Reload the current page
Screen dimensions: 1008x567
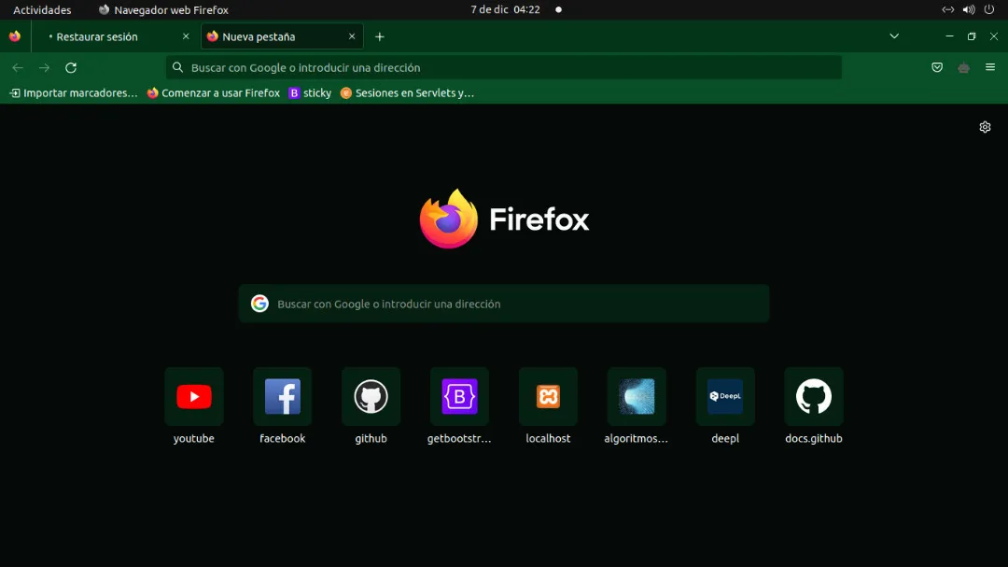pos(71,67)
